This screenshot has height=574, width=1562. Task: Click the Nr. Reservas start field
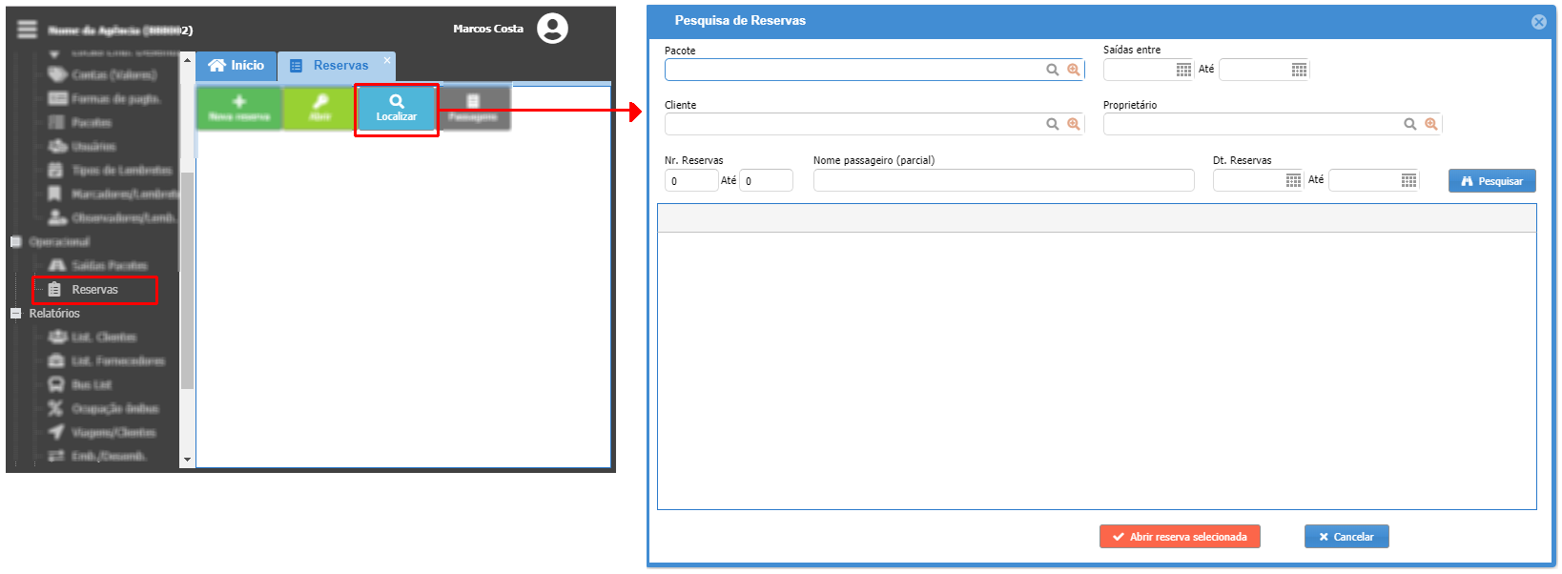point(691,180)
